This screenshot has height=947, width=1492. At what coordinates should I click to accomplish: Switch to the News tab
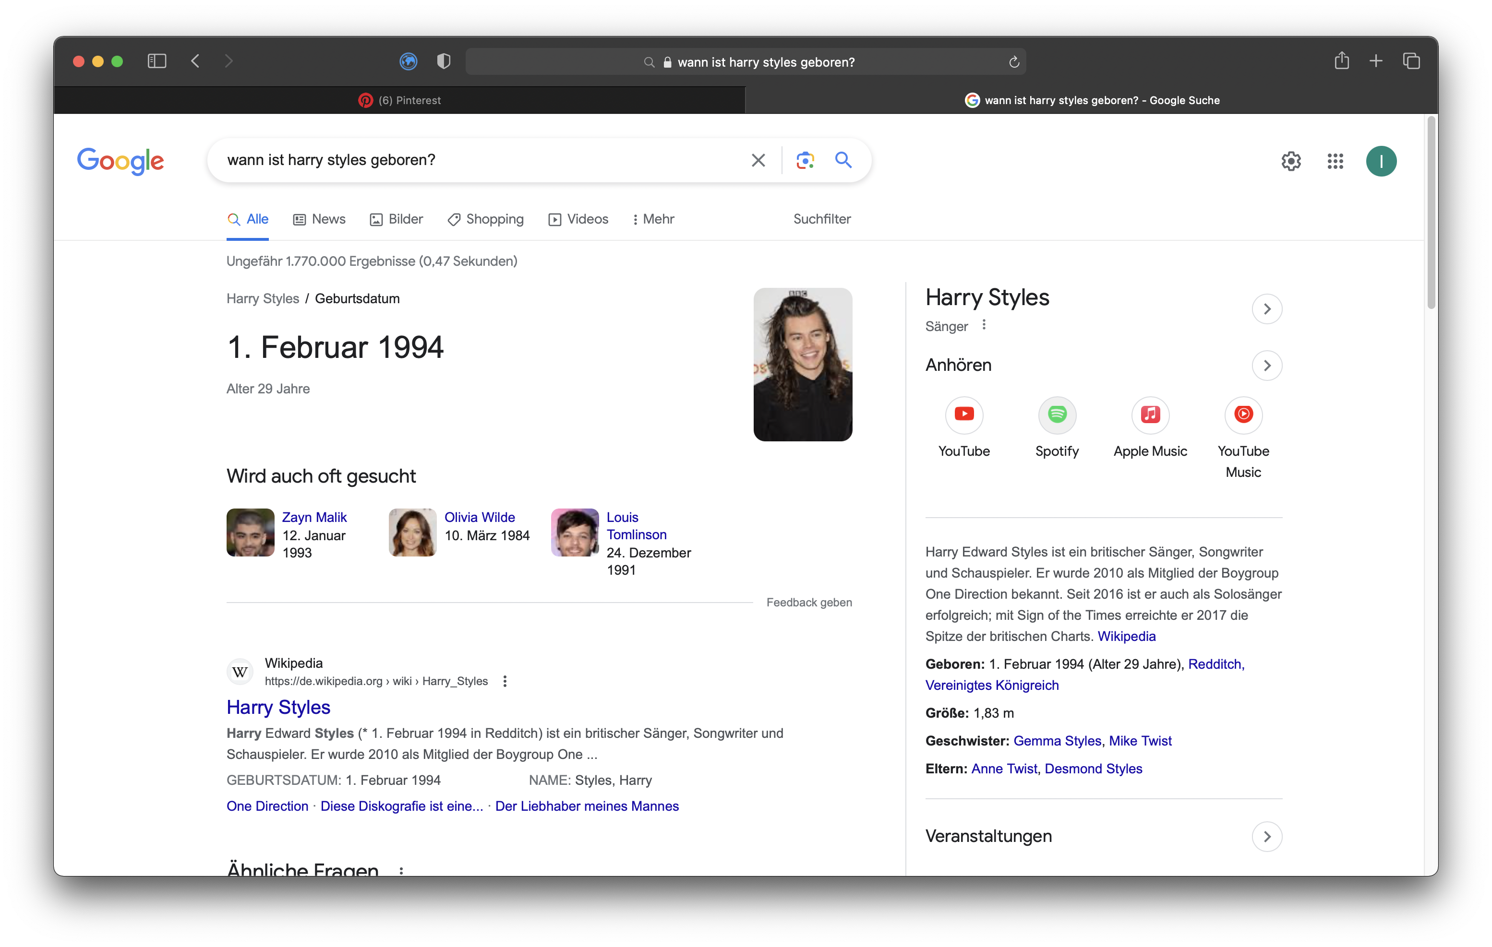319,219
